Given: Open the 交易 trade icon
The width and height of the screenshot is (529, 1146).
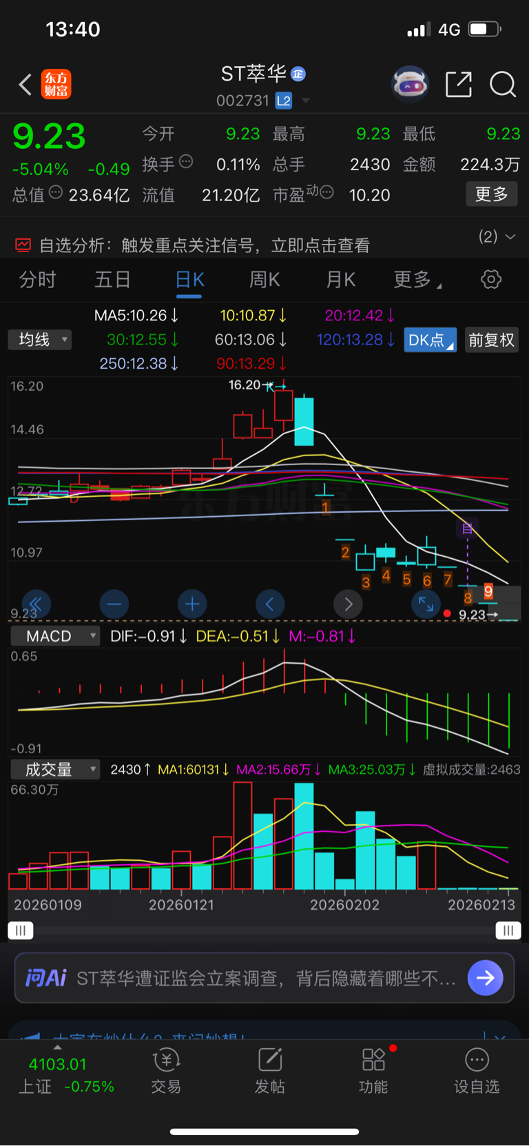Looking at the screenshot, I should (166, 1061).
